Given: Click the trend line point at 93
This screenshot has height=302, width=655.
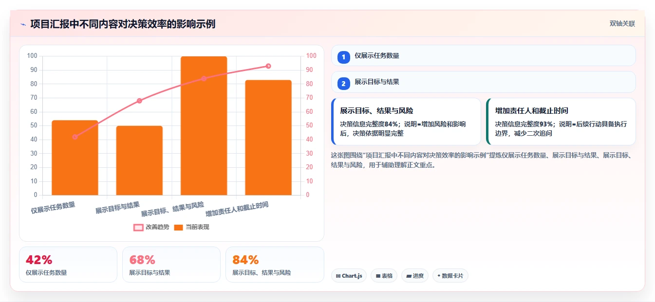Looking at the screenshot, I should 268,66.
